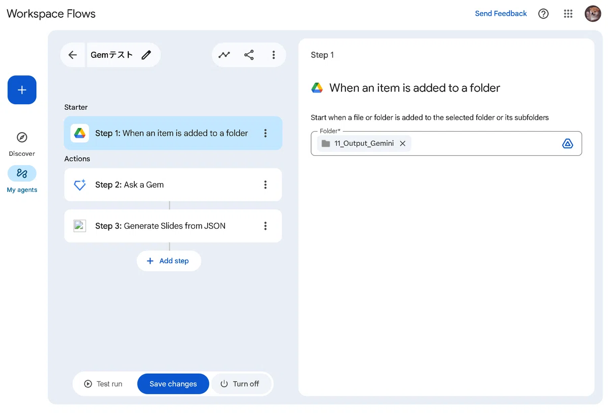Open Step 1 options menu
Screen dimensions: 608x416
coord(265,133)
